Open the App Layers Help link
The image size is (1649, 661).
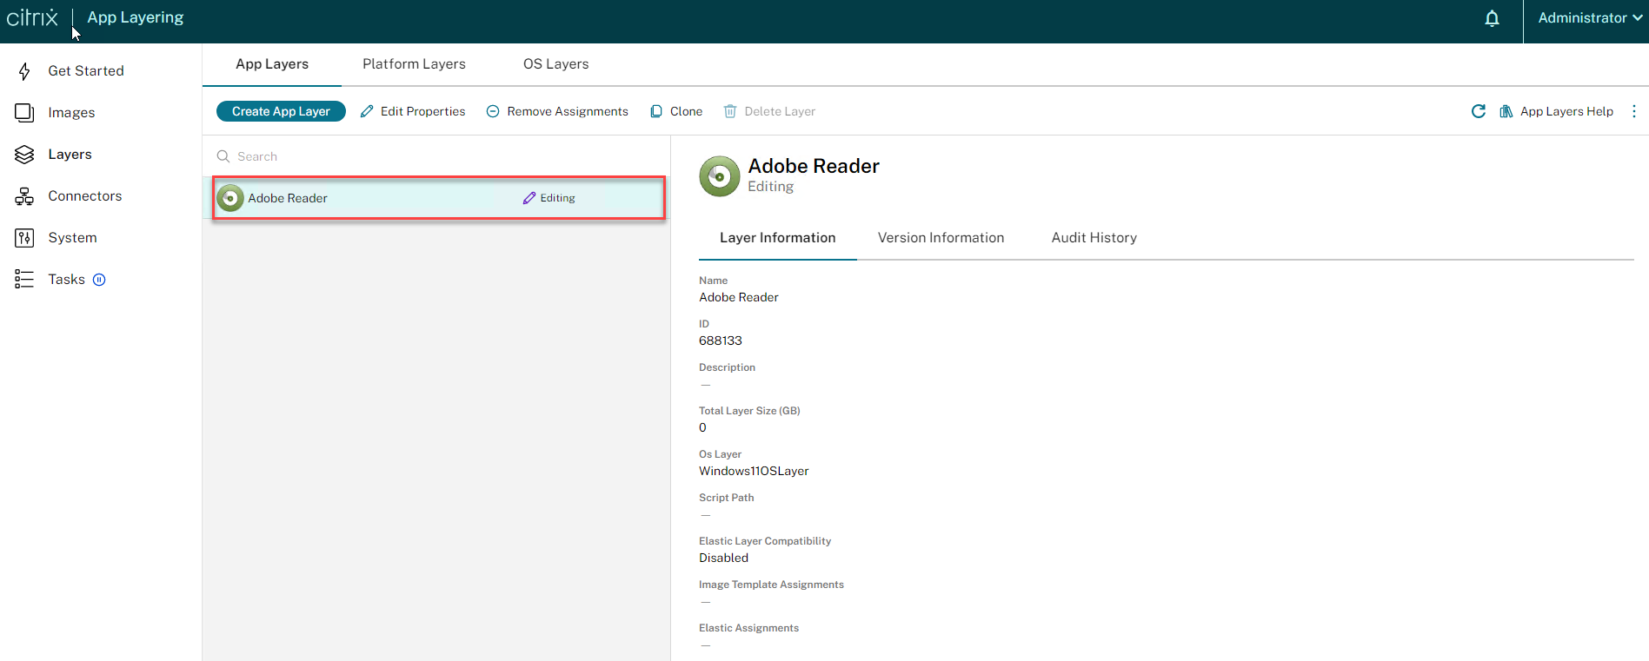coord(1556,111)
